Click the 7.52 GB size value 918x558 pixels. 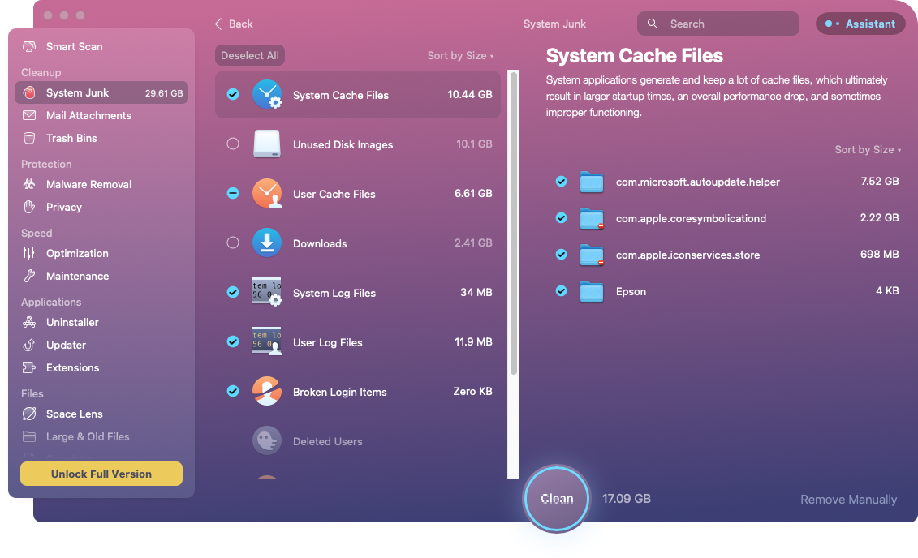click(x=879, y=182)
